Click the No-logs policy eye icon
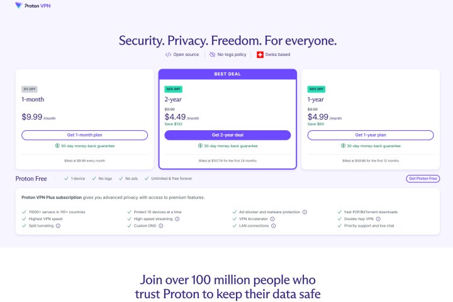 pyautogui.click(x=212, y=55)
